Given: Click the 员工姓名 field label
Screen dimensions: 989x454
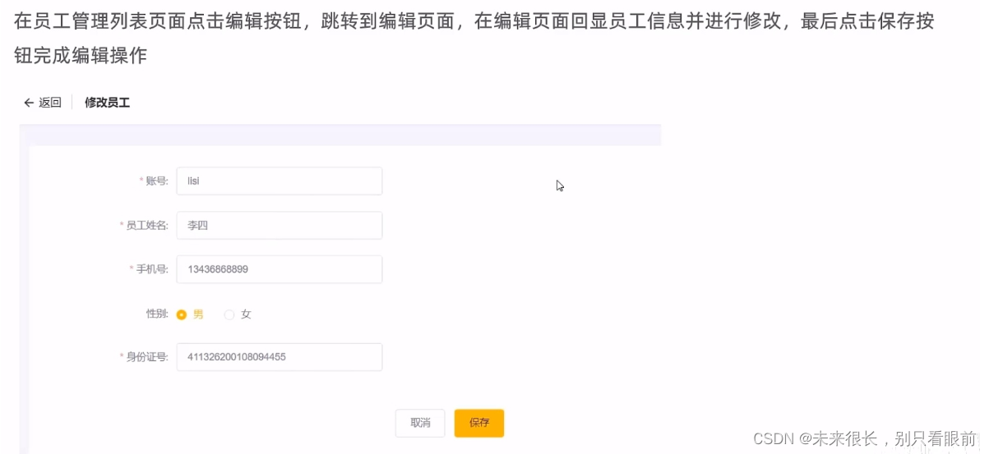Looking at the screenshot, I should pyautogui.click(x=145, y=225).
